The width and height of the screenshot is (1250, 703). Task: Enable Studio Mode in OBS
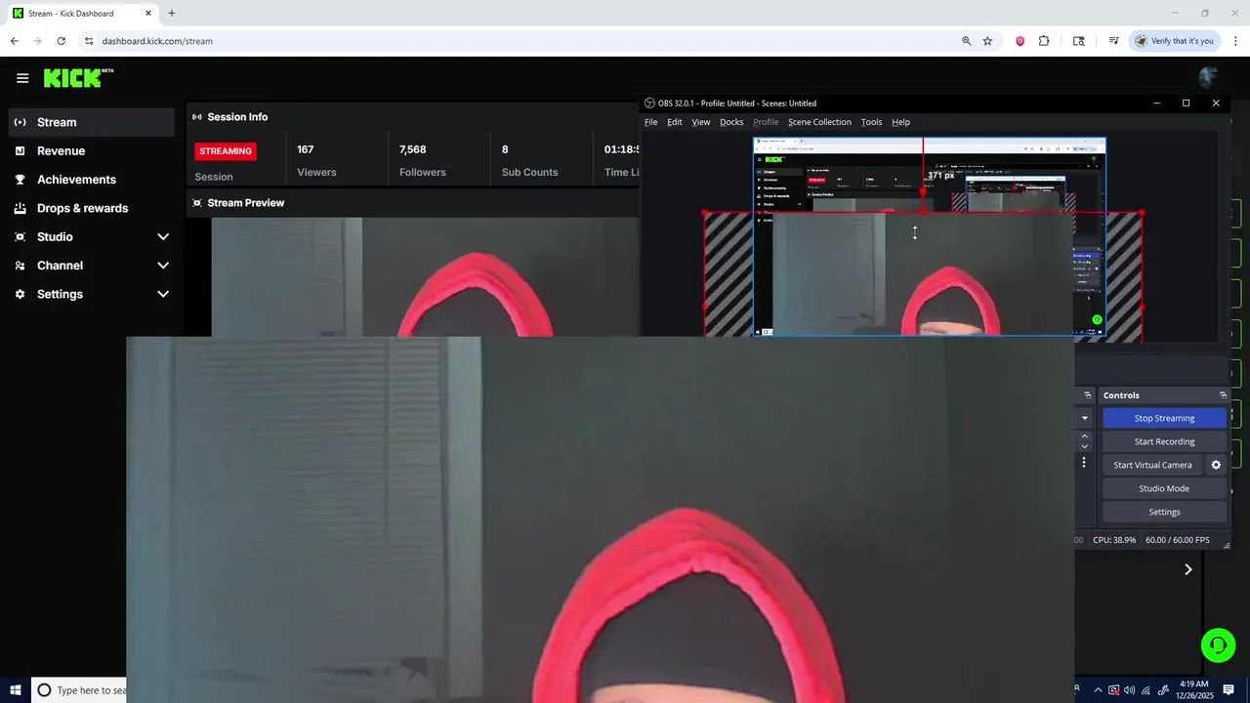click(x=1164, y=488)
